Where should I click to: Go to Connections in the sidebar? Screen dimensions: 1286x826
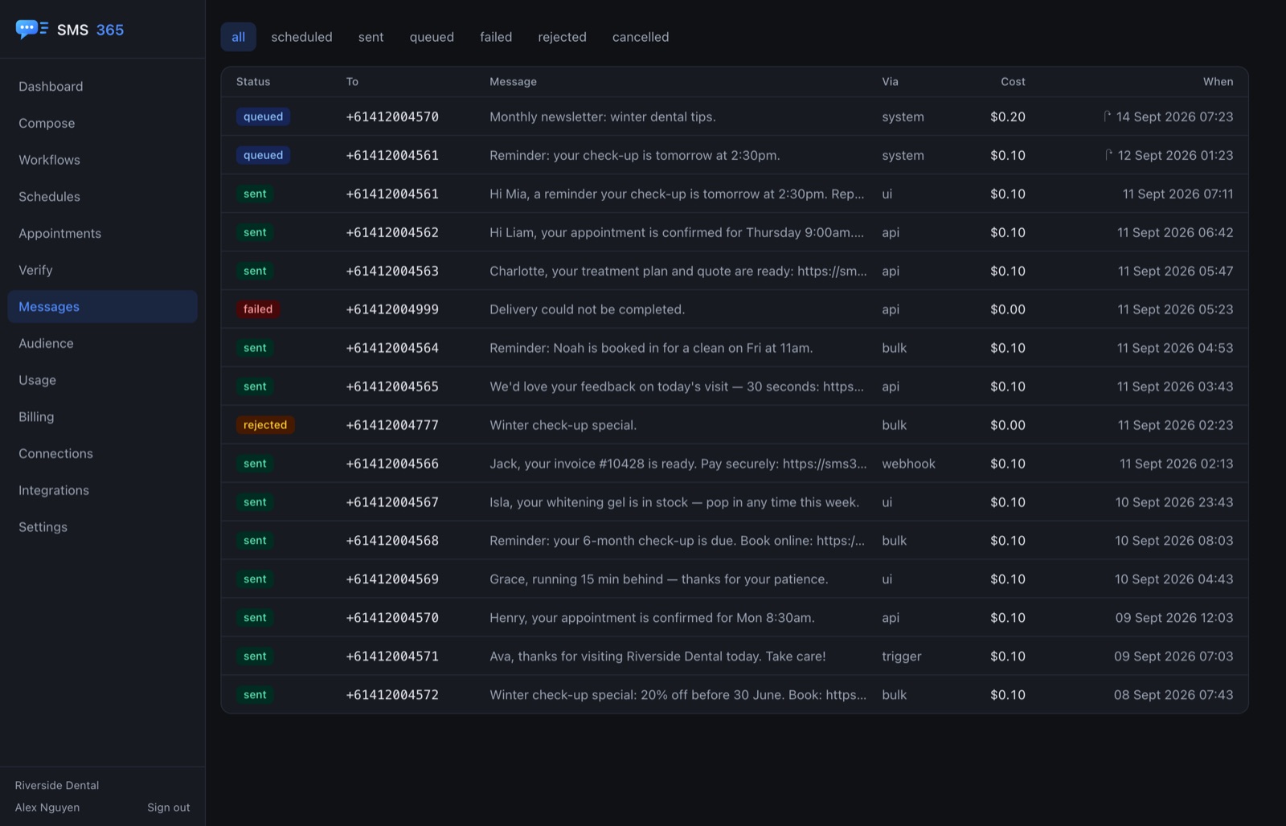click(x=102, y=453)
